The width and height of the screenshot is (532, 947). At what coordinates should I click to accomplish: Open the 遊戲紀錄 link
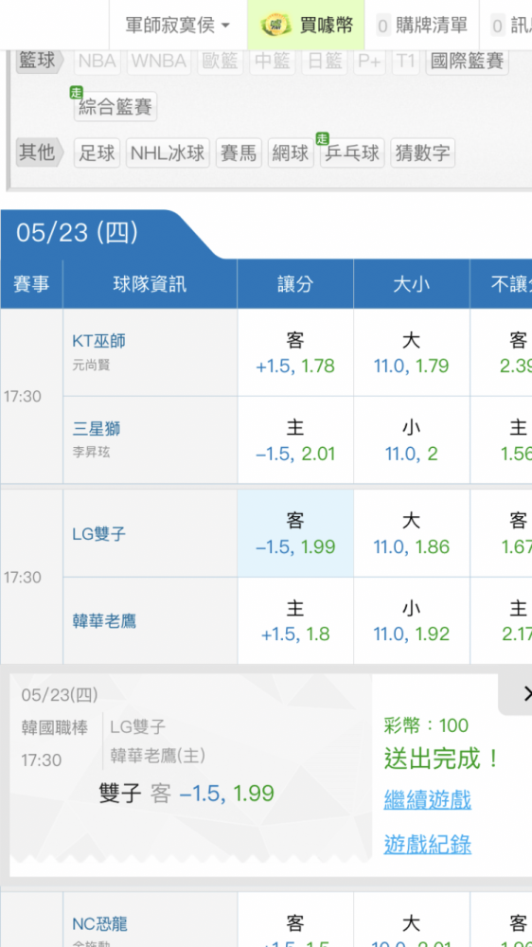[x=428, y=844]
